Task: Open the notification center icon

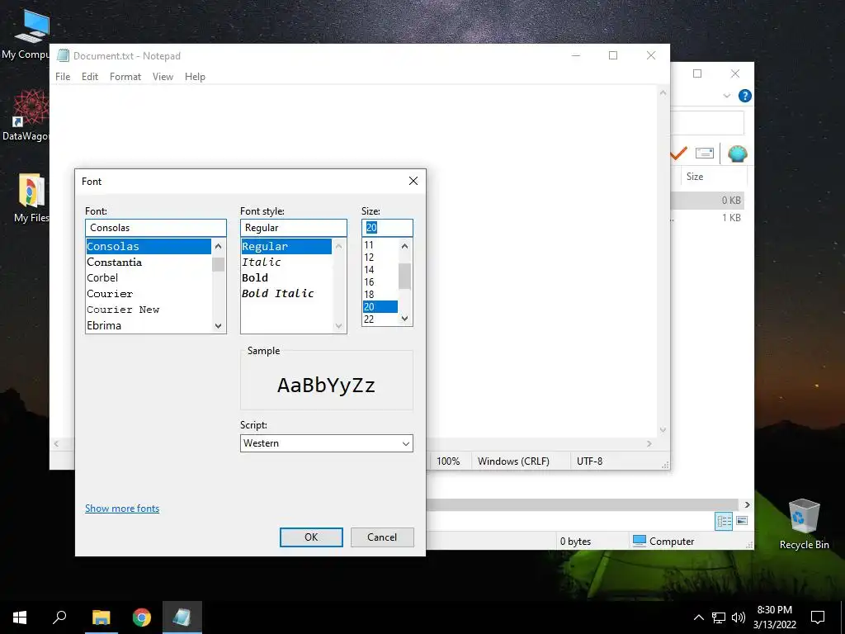Action: point(818,617)
